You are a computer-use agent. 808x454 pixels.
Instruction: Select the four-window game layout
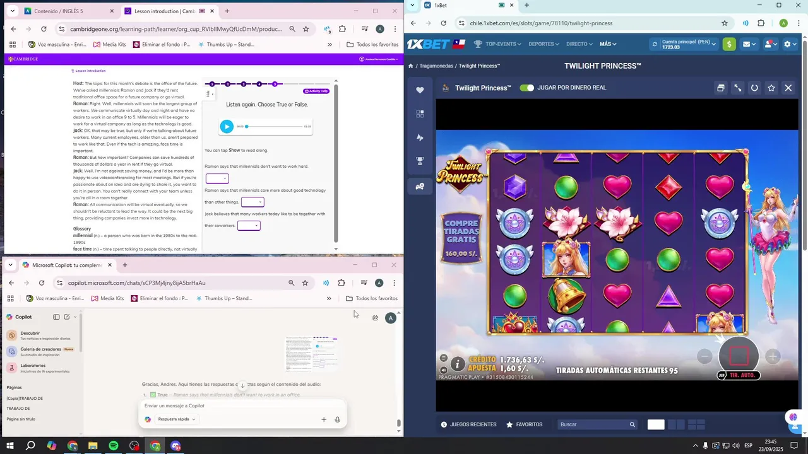(696, 424)
